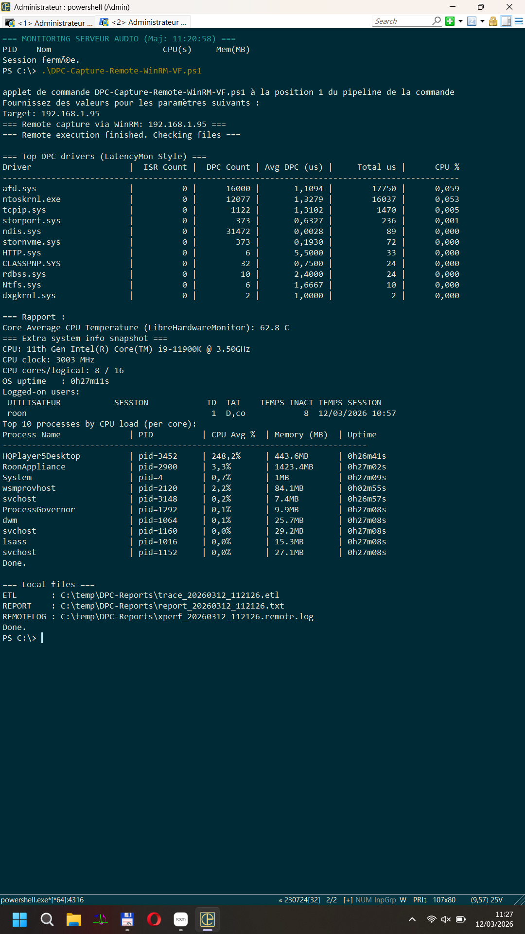525x934 pixels.
Task: Click the muted volume tray icon
Action: tap(446, 919)
